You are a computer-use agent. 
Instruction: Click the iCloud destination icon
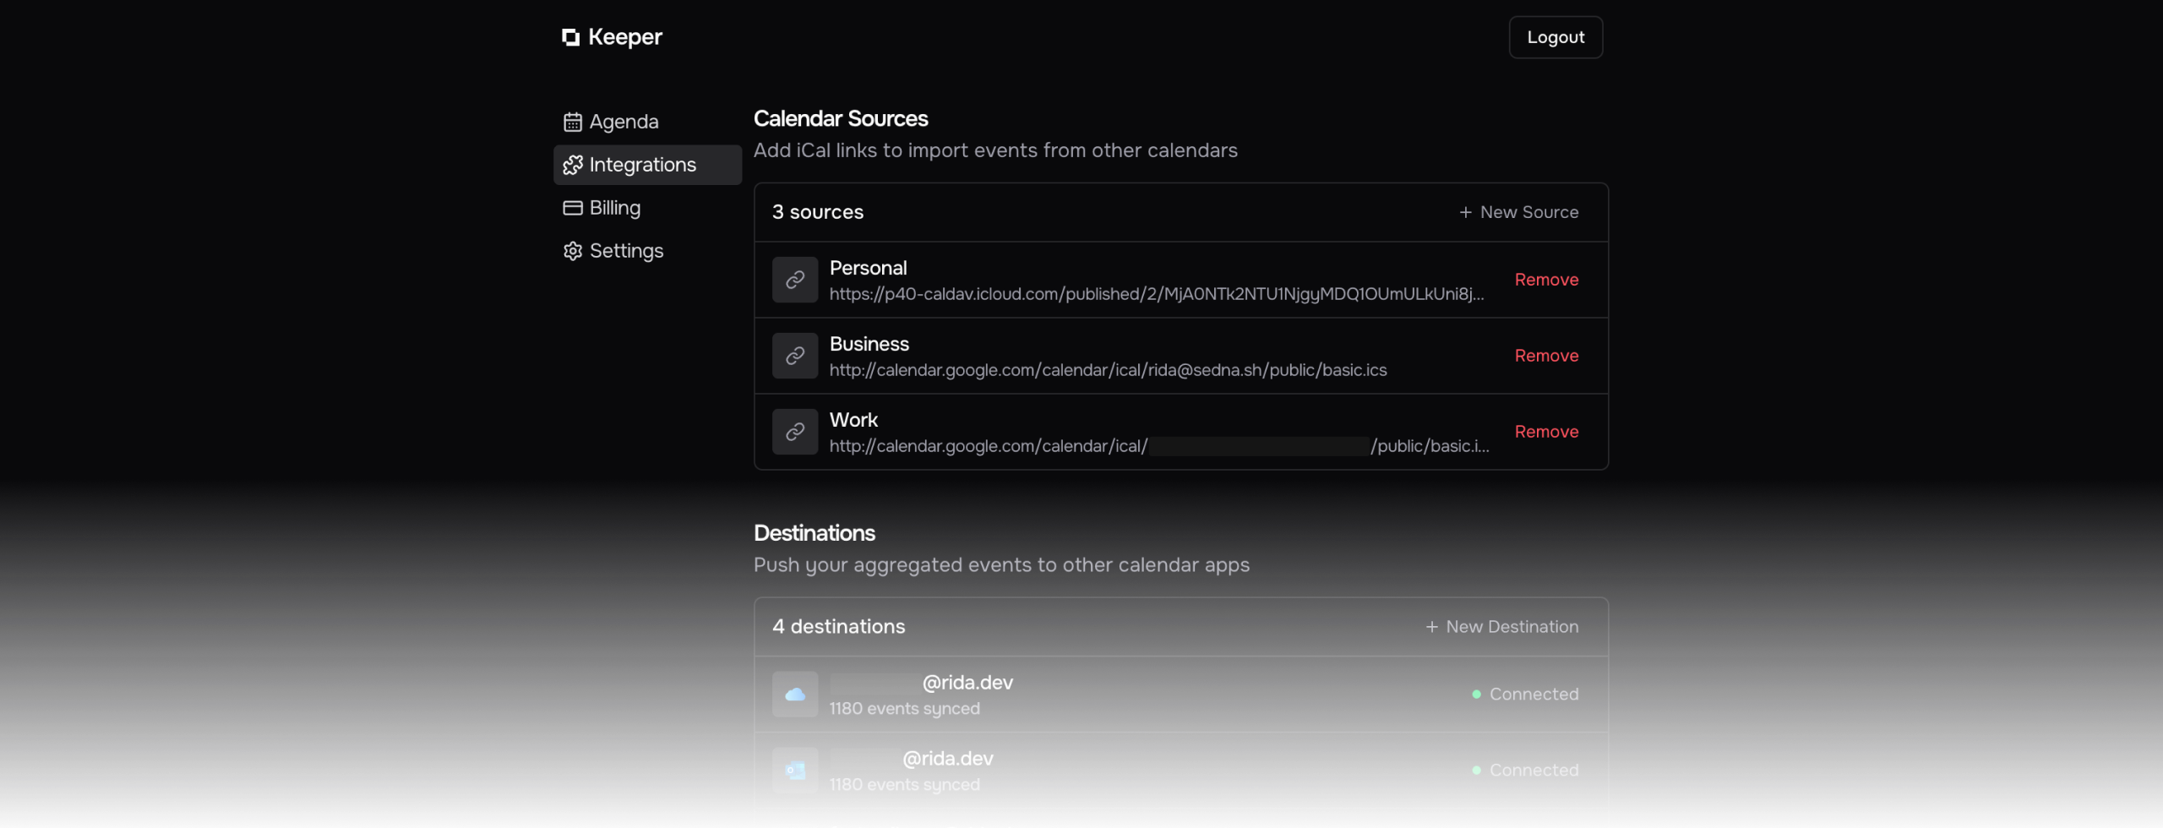pos(794,695)
